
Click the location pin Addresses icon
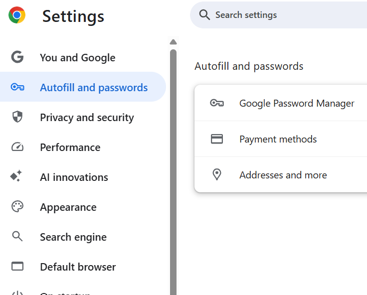[x=216, y=175]
